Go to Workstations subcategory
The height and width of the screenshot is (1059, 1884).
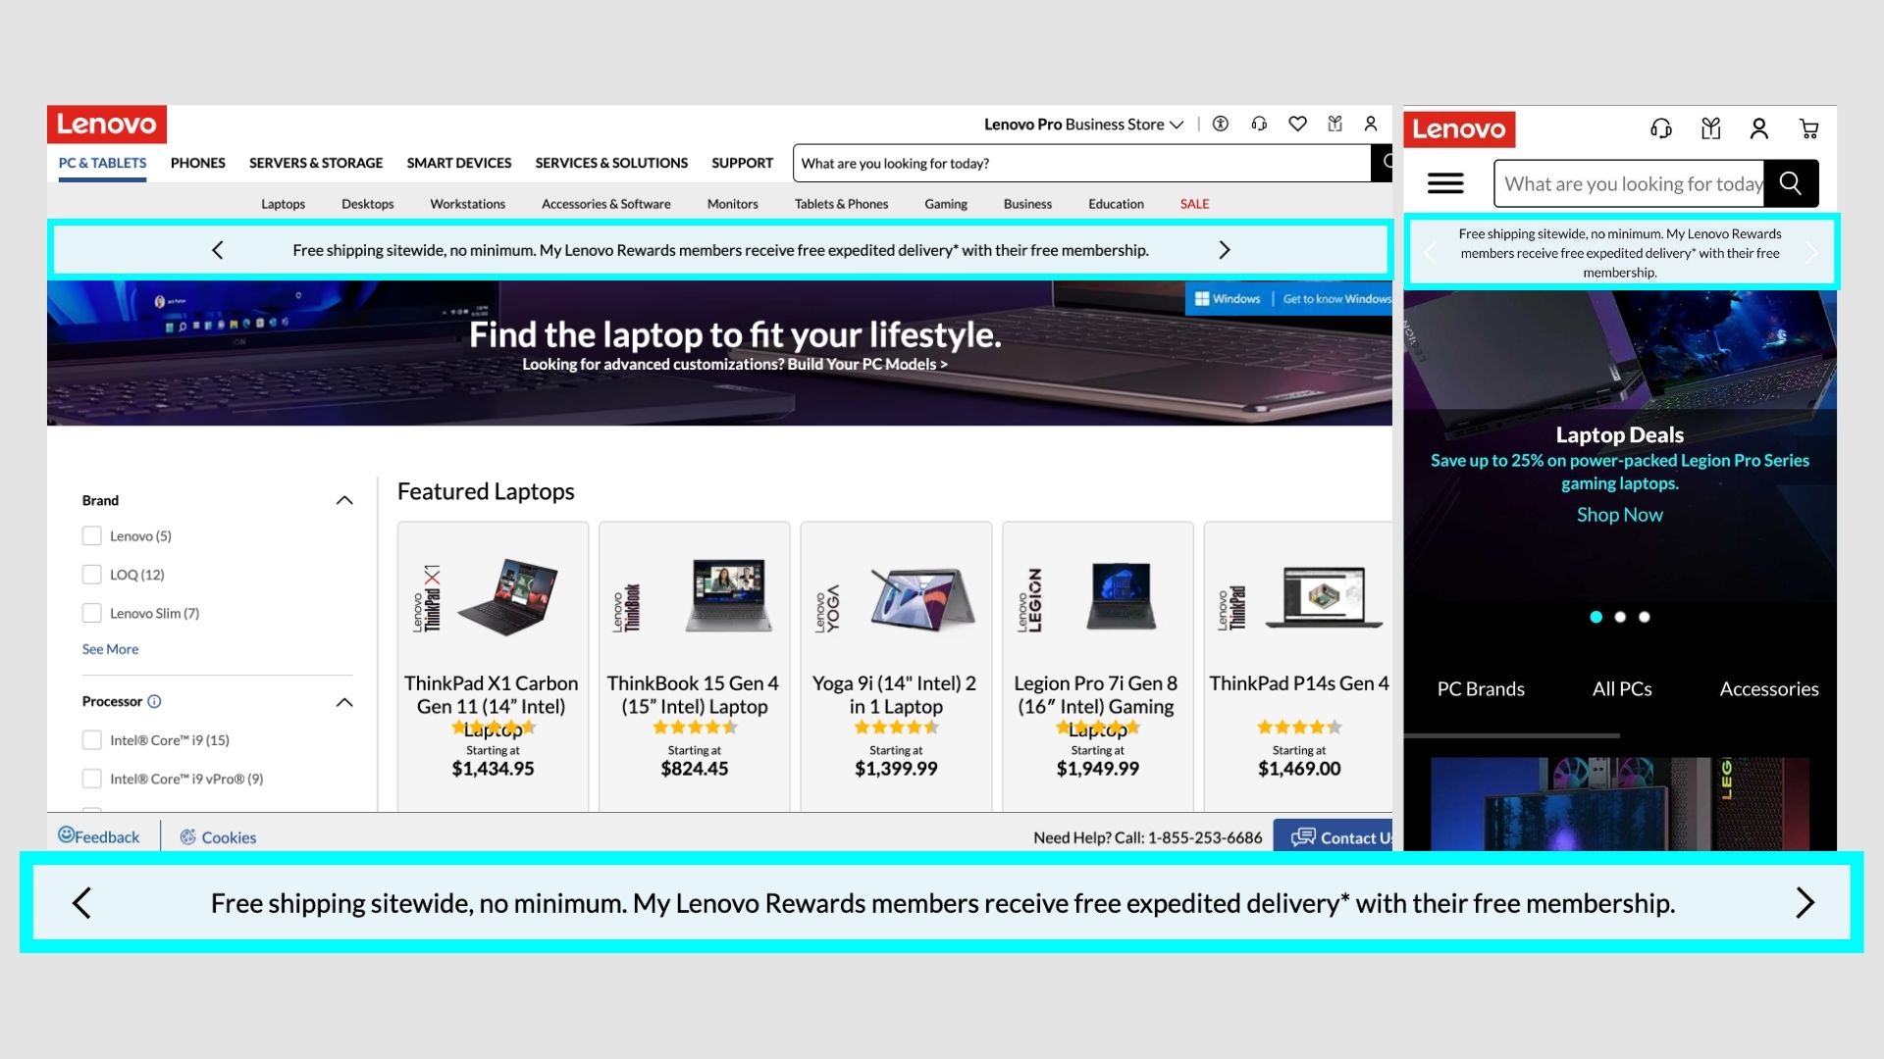click(x=467, y=204)
